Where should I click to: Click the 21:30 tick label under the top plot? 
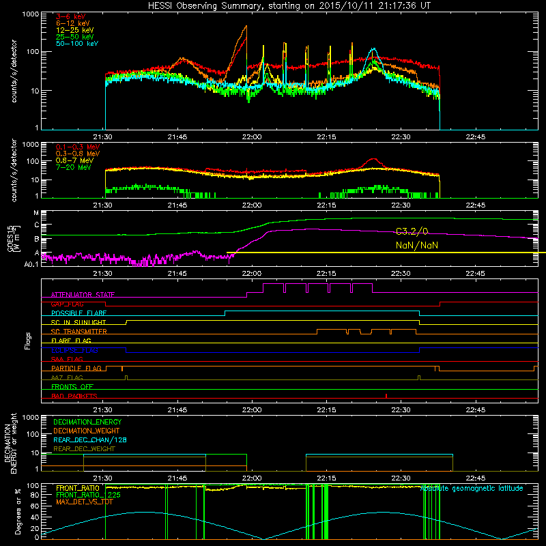103,137
